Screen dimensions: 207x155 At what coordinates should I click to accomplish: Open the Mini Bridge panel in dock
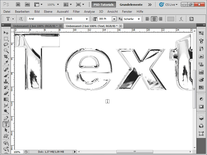[201, 72]
